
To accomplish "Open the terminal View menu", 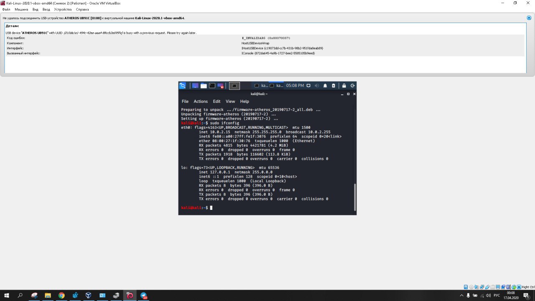I will click(x=230, y=102).
